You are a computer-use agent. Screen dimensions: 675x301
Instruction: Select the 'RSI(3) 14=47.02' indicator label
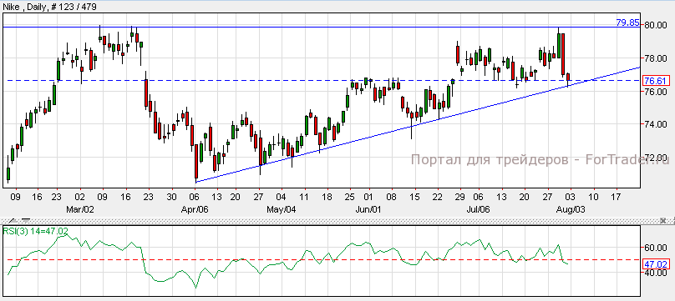36,231
